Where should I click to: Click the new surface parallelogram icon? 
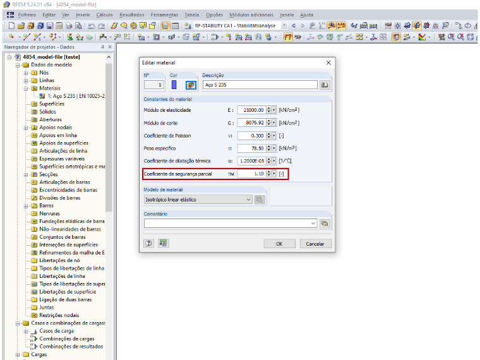(x=114, y=26)
